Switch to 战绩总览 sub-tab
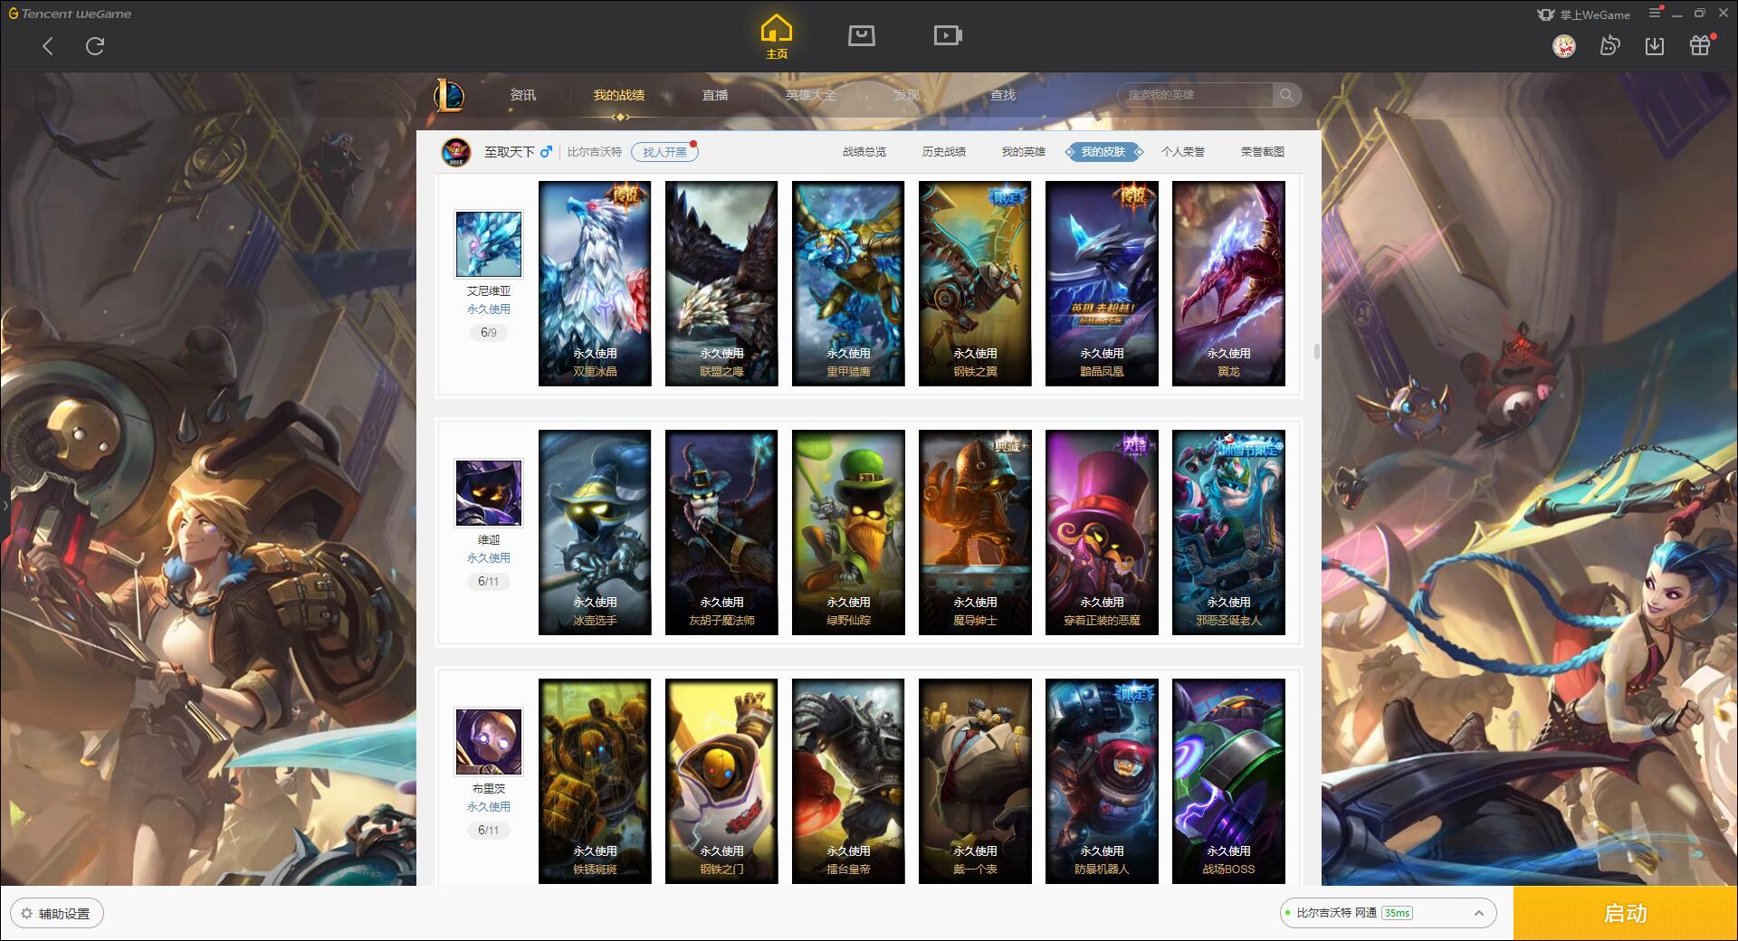 coord(864,152)
